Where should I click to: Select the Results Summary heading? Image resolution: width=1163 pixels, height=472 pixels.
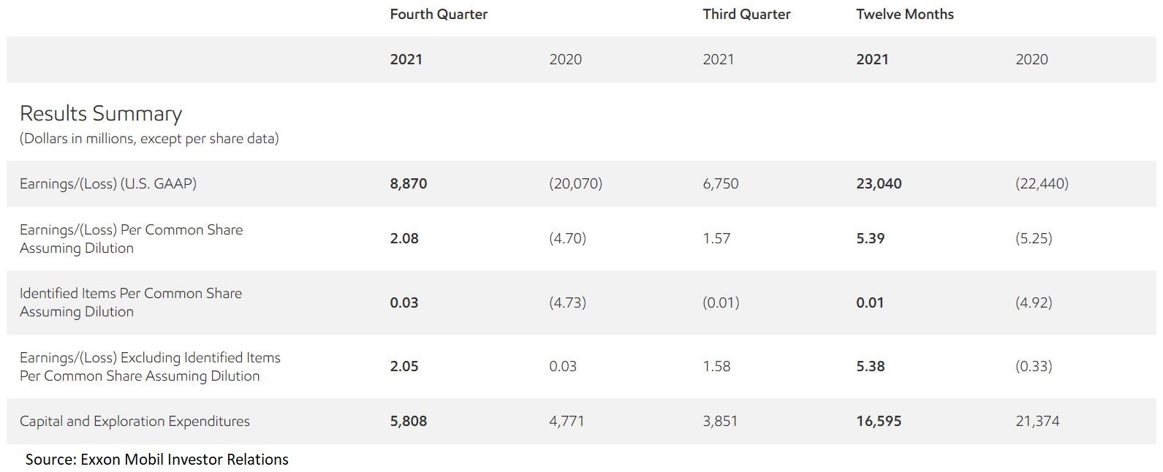click(x=101, y=113)
